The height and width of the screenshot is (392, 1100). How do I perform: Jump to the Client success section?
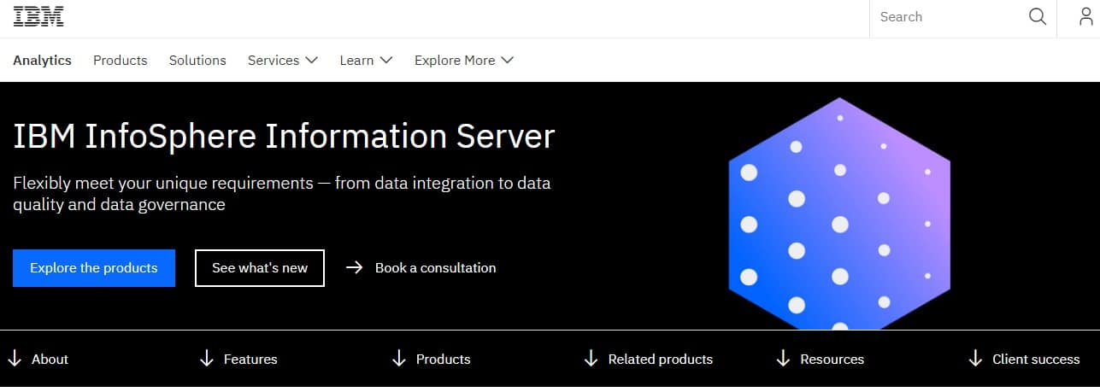1036,360
